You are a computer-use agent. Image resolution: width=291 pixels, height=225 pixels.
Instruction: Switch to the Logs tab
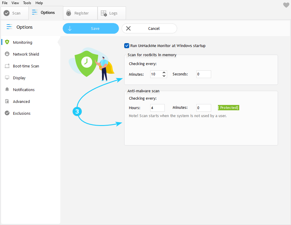(111, 13)
